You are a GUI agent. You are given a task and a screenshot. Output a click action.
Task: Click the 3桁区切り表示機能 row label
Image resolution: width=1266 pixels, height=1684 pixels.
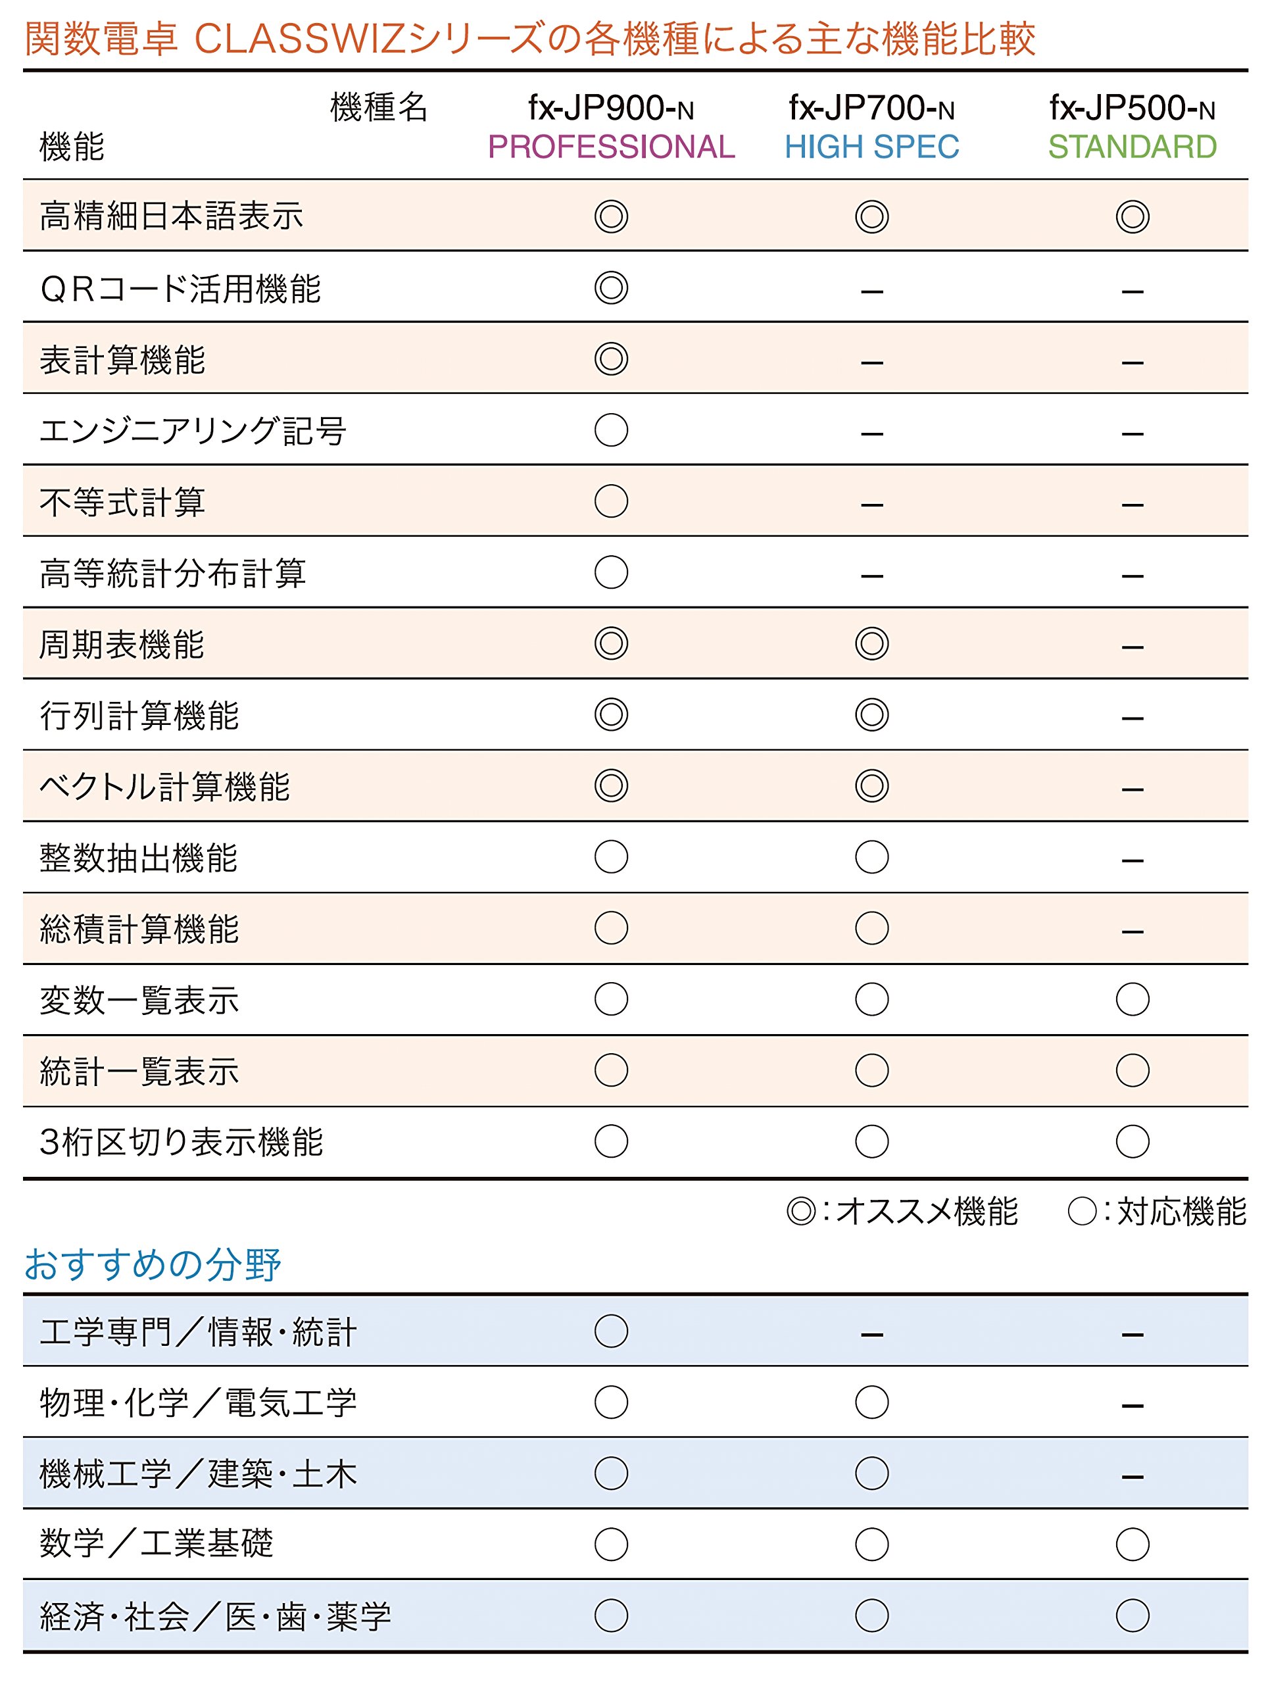pos(181,1142)
